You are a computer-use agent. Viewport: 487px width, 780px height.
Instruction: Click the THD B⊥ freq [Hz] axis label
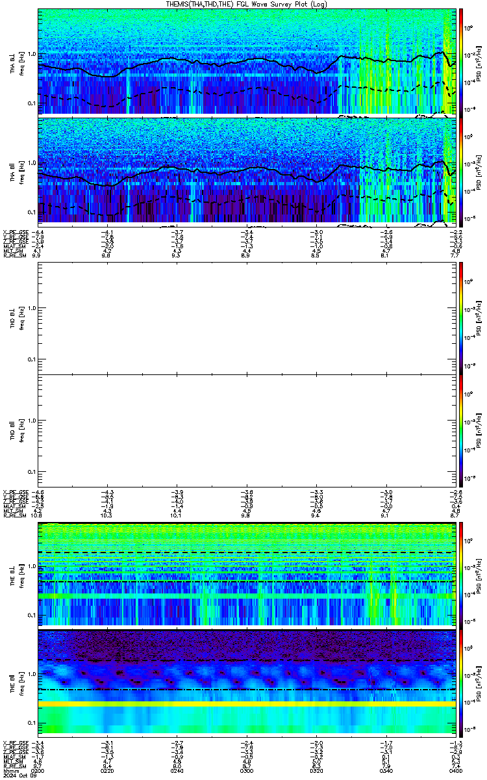coord(21,318)
